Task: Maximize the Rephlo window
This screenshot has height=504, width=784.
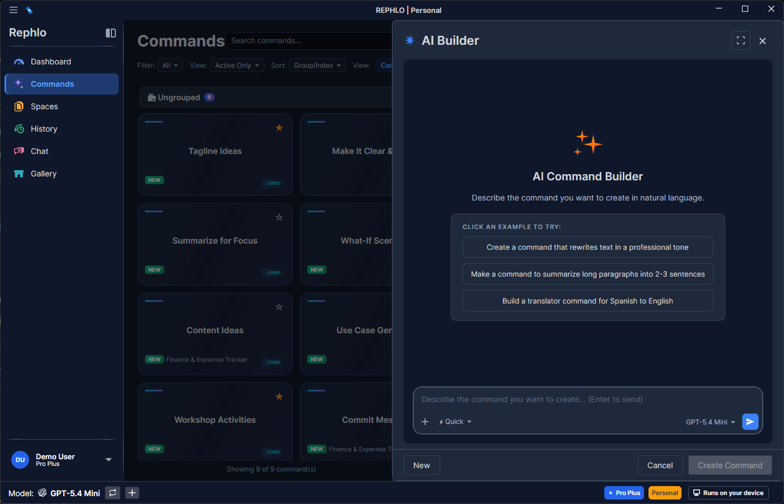Action: tap(745, 8)
